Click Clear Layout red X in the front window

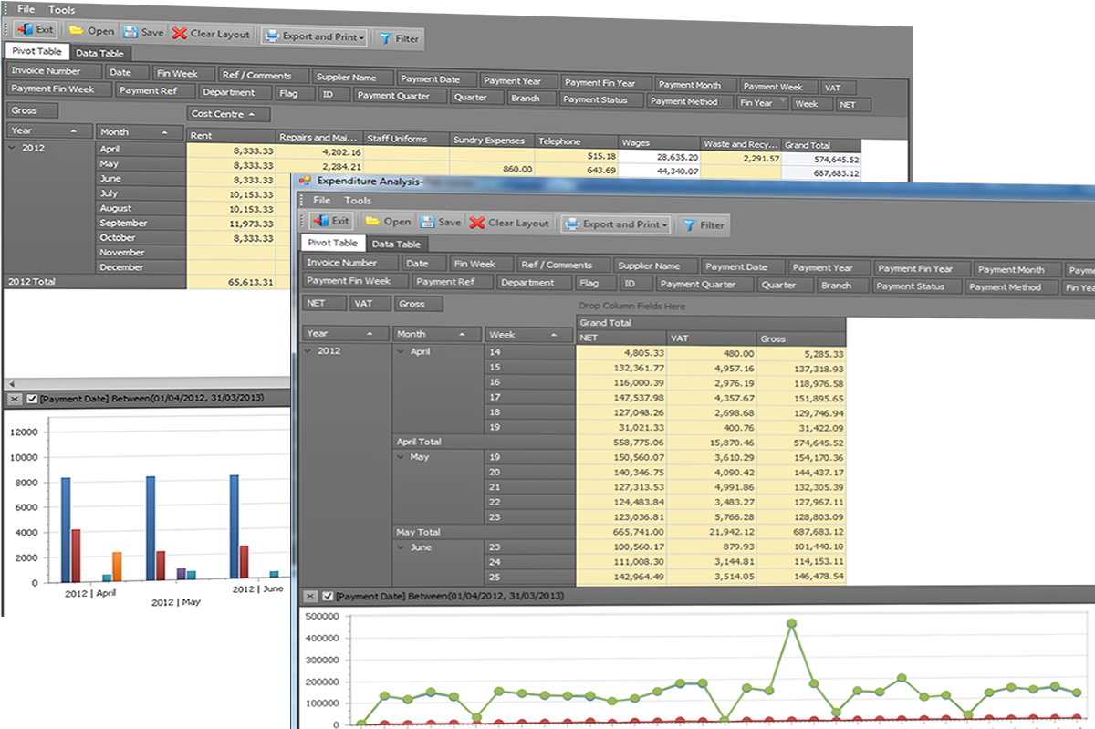click(x=477, y=223)
